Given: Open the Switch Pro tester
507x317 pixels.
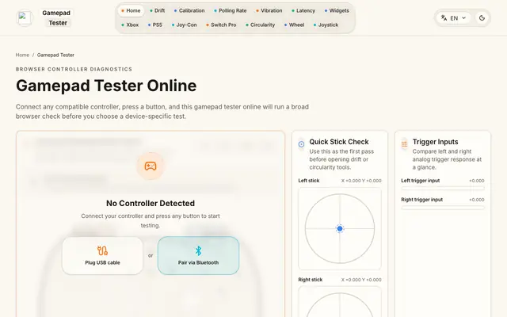Looking at the screenshot, I should click(221, 25).
